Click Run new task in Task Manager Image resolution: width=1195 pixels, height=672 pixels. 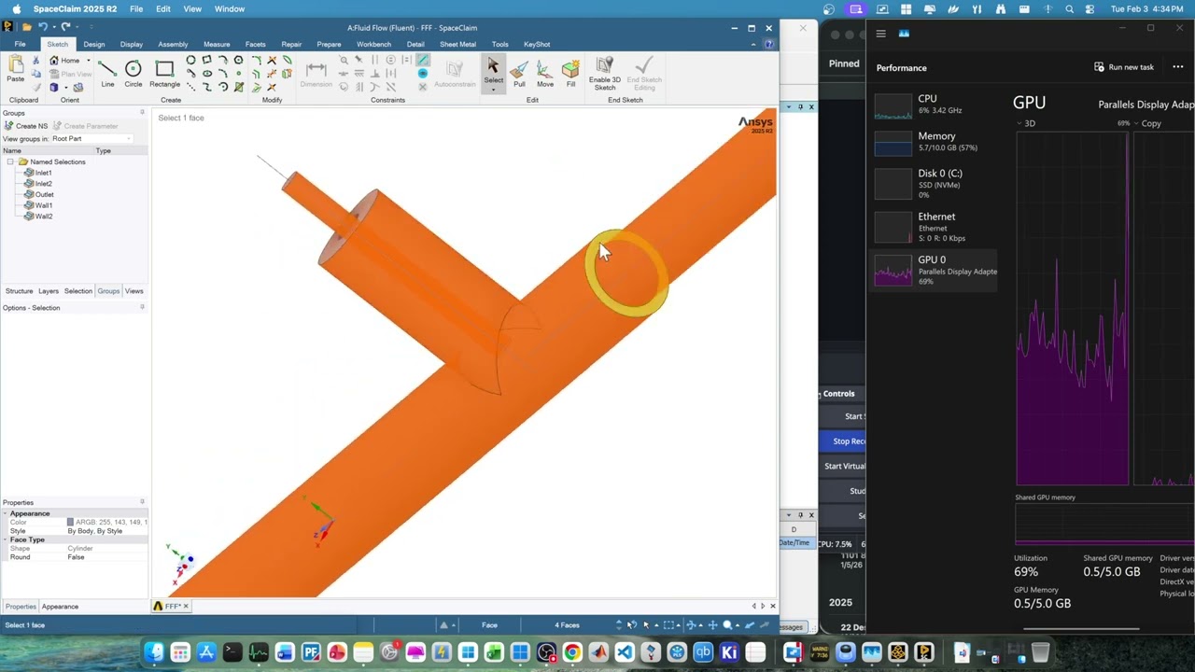pos(1124,67)
